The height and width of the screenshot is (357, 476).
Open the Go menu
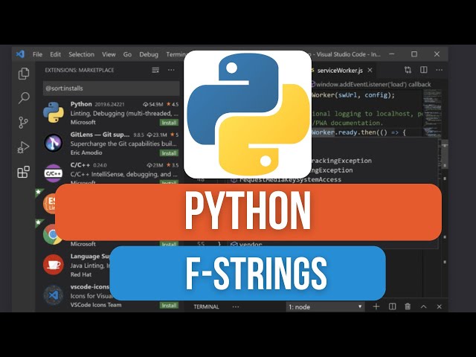click(127, 54)
